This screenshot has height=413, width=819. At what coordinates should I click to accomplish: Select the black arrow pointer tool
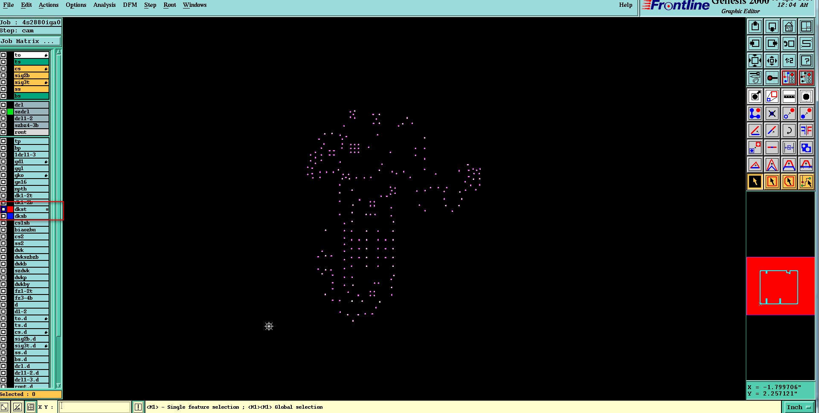pos(755,182)
